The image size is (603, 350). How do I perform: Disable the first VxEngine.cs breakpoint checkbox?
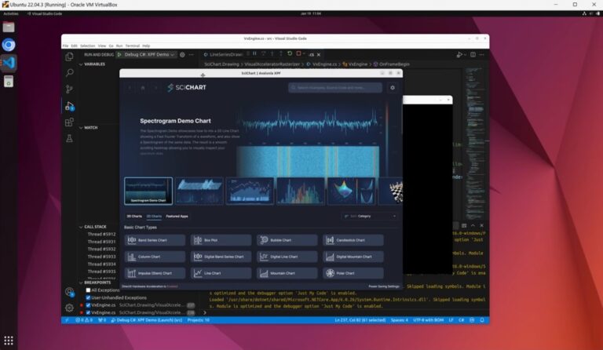pos(88,305)
